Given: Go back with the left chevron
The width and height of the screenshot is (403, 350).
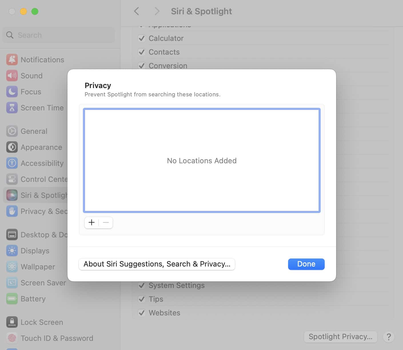Looking at the screenshot, I should 137,11.
